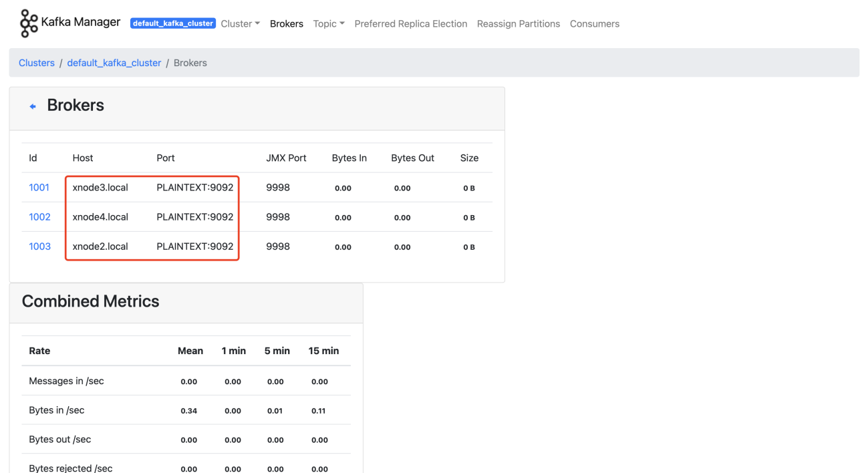This screenshot has height=473, width=868.
Task: Open broker ID 1003
Action: pos(39,247)
